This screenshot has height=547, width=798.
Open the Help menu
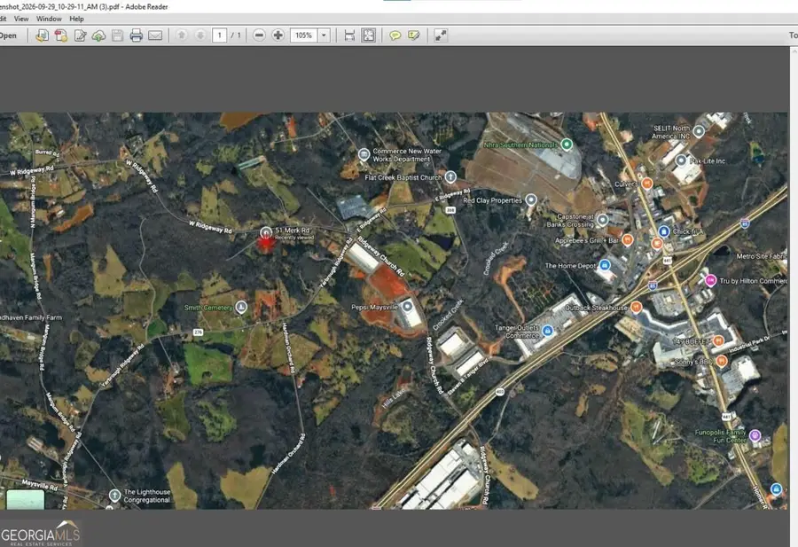click(77, 19)
